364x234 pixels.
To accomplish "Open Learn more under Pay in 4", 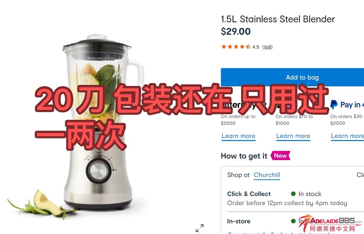I will point(347,136).
